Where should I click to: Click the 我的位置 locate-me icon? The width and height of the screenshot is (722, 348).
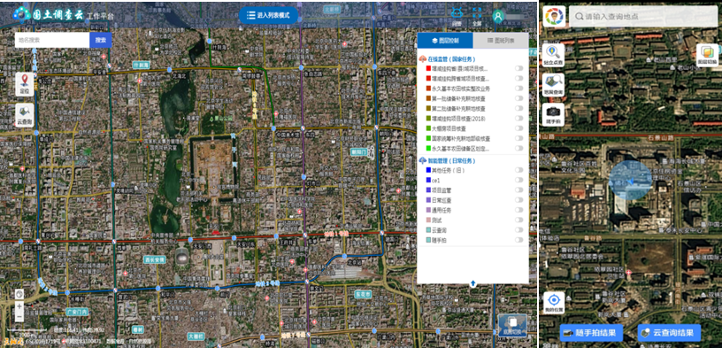(553, 303)
